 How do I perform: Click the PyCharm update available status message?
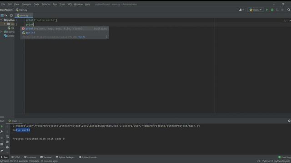29,161
